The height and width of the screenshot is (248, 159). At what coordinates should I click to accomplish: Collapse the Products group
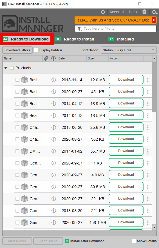[x=6, y=68]
